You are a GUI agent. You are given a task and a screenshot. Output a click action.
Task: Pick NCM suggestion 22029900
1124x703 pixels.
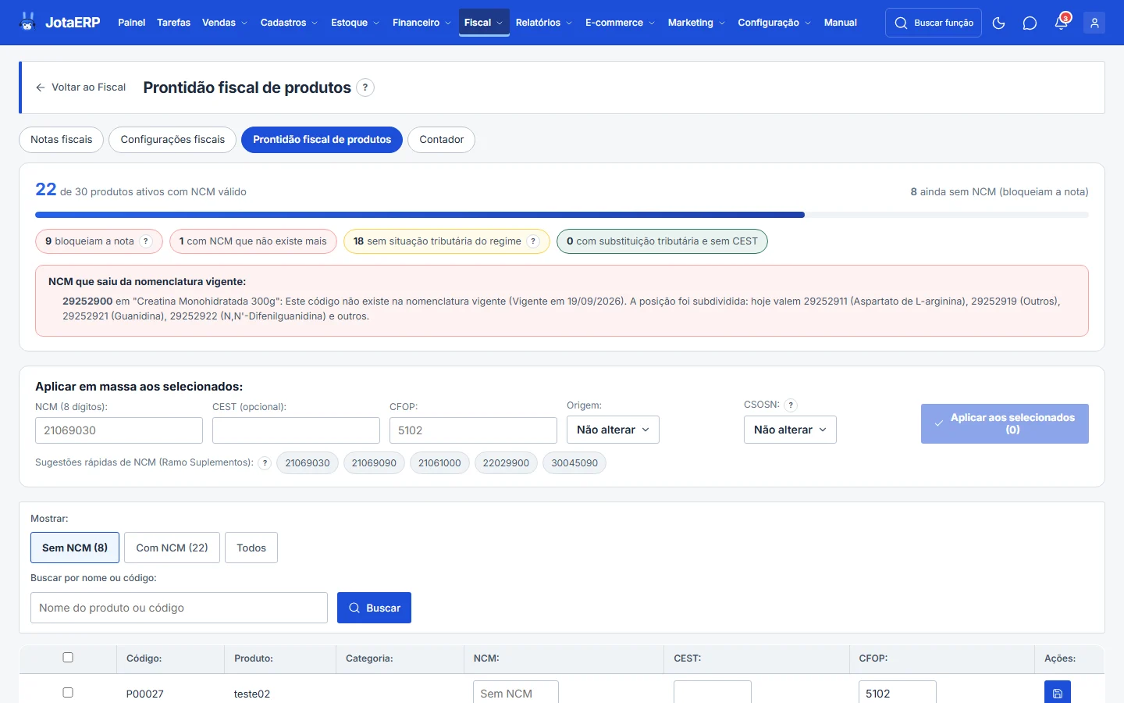506,463
